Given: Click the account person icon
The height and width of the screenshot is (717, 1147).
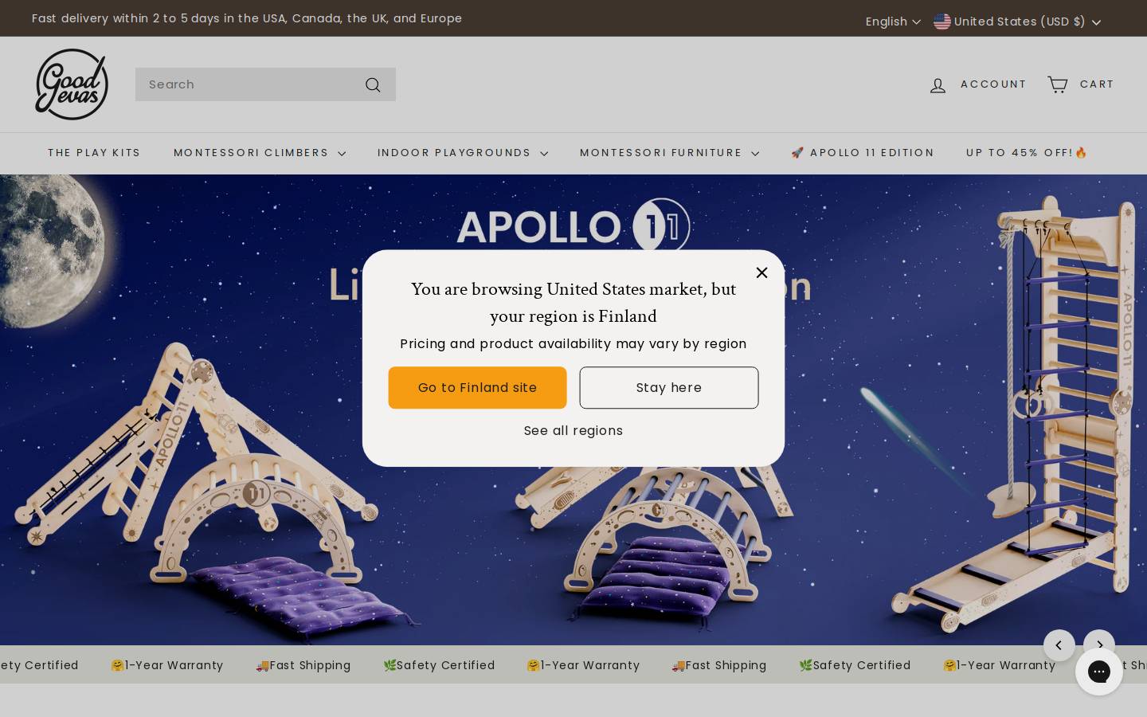Looking at the screenshot, I should coord(938,85).
